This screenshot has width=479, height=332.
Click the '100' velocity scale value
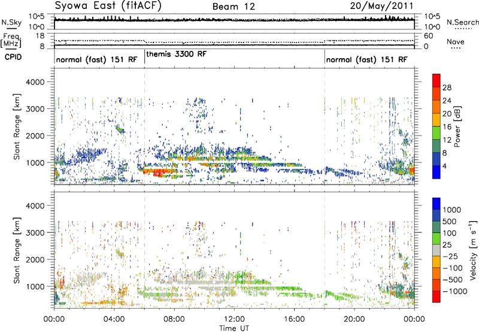(x=450, y=233)
